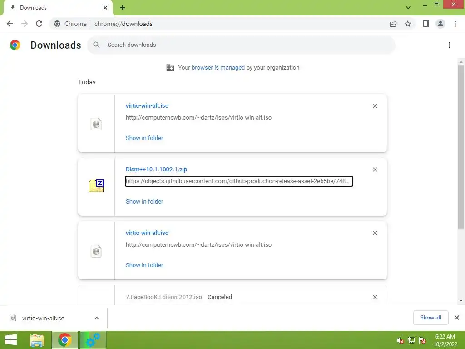Open Chrome's main three-dot menu
Viewport: 465px width, 349px height.
455,24
